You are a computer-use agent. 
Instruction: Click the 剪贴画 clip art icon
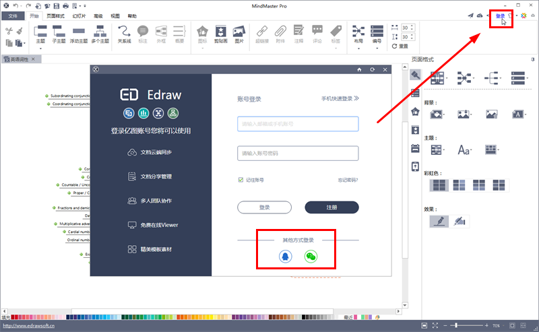click(x=221, y=31)
